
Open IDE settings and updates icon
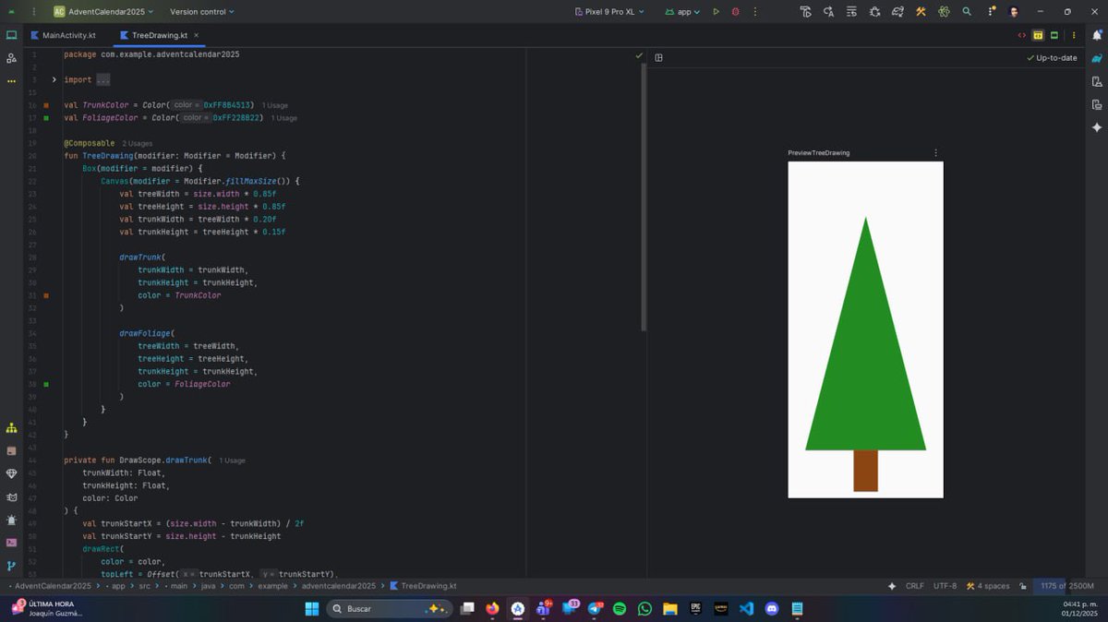tap(990, 12)
